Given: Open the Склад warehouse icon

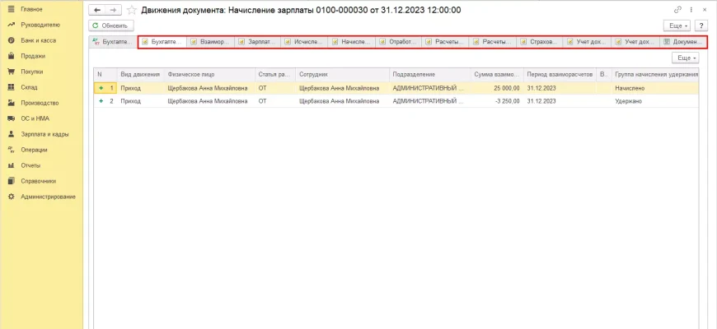Looking at the screenshot, I should pos(11,87).
